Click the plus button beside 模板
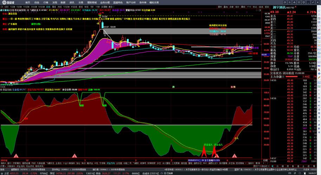 coord(264,163)
